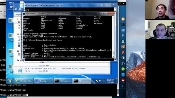Open the orange app icon atop the dock
Viewport: 175px width, 98px height.
click(123, 19)
